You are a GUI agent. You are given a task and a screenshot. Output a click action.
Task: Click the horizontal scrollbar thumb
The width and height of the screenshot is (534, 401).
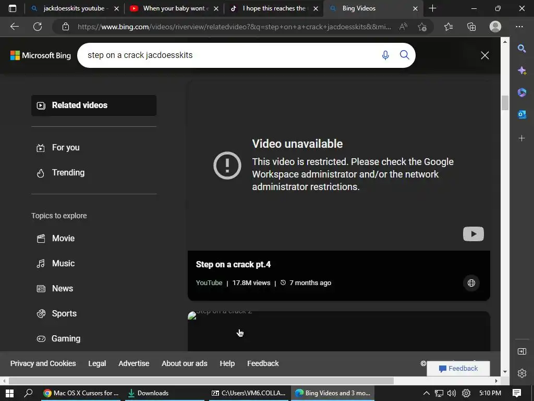[x=201, y=381]
